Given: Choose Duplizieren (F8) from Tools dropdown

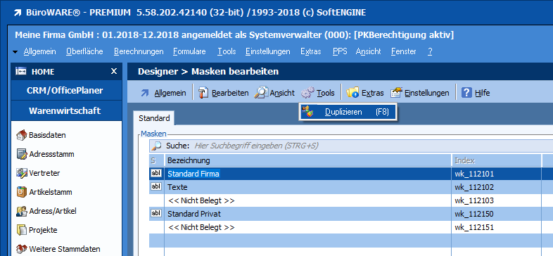Looking at the screenshot, I should tap(348, 112).
